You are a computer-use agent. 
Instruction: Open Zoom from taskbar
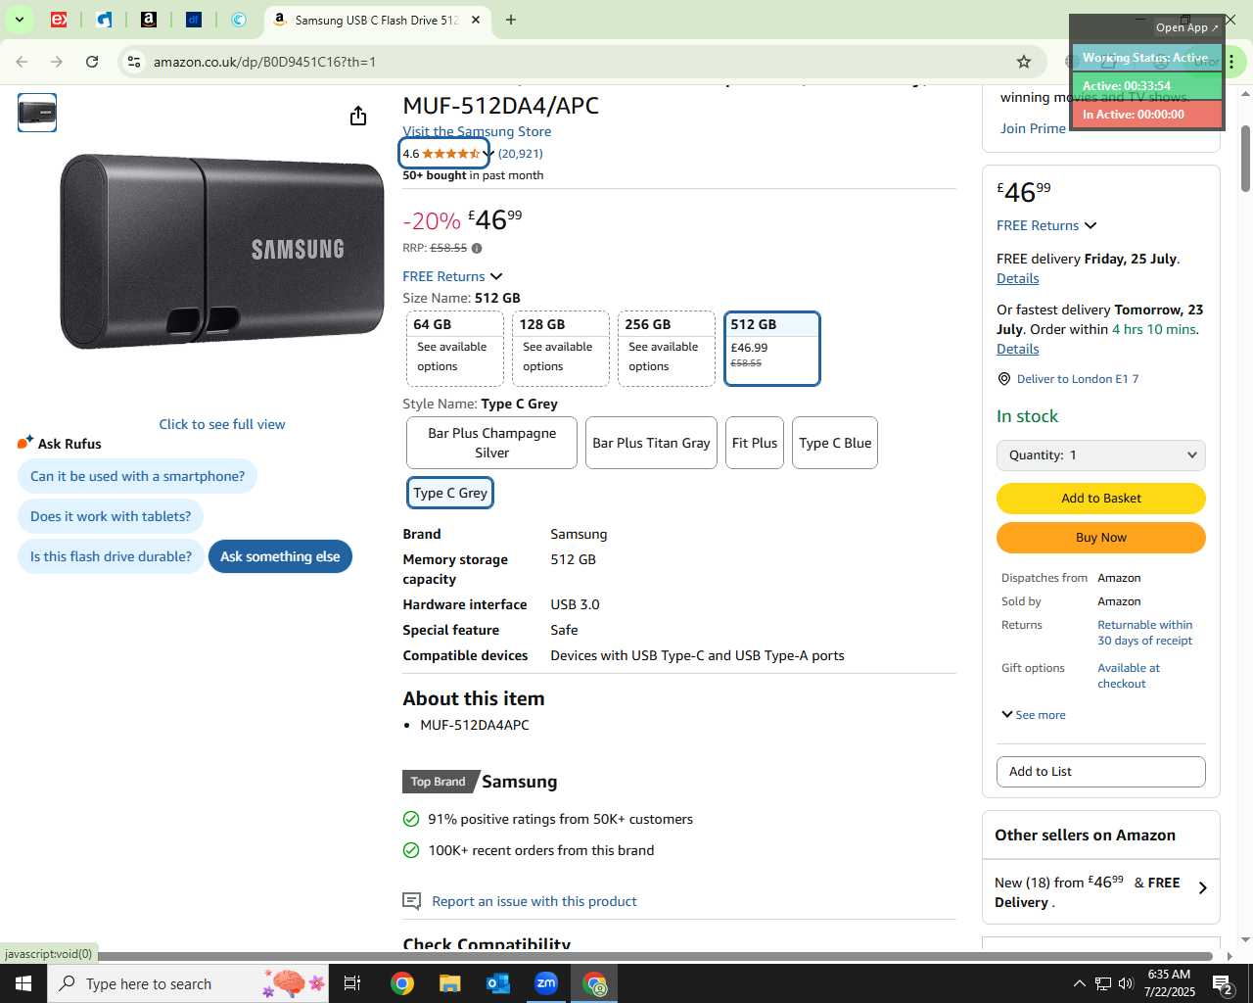tap(546, 983)
